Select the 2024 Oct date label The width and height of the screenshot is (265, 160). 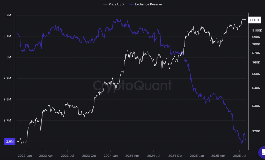(175, 156)
